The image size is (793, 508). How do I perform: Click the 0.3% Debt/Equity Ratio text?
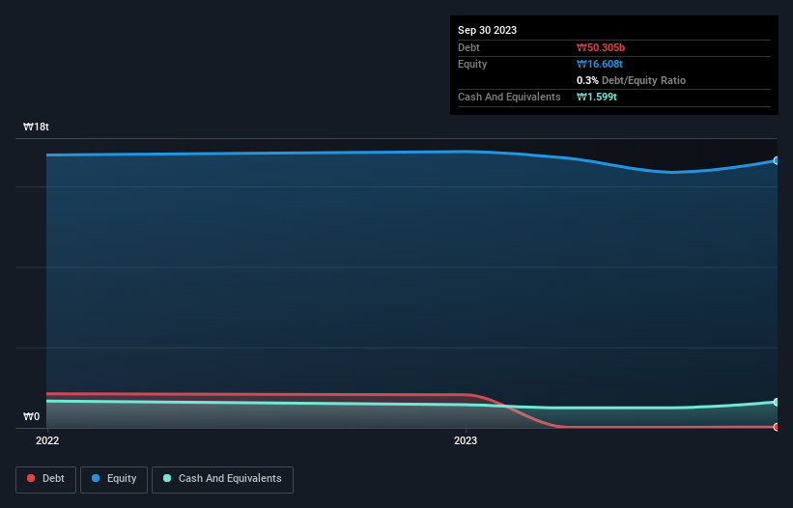(x=631, y=80)
